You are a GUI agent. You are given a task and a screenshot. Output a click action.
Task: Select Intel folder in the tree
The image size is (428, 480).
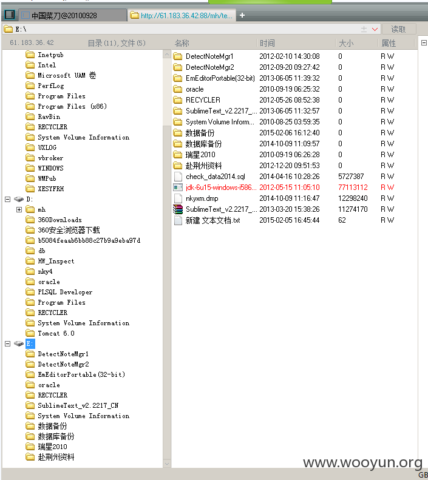tap(47, 65)
